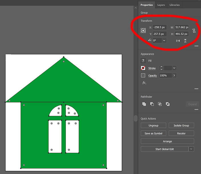Open the fx effects menu
The width and height of the screenshot is (201, 174).
pos(144,83)
